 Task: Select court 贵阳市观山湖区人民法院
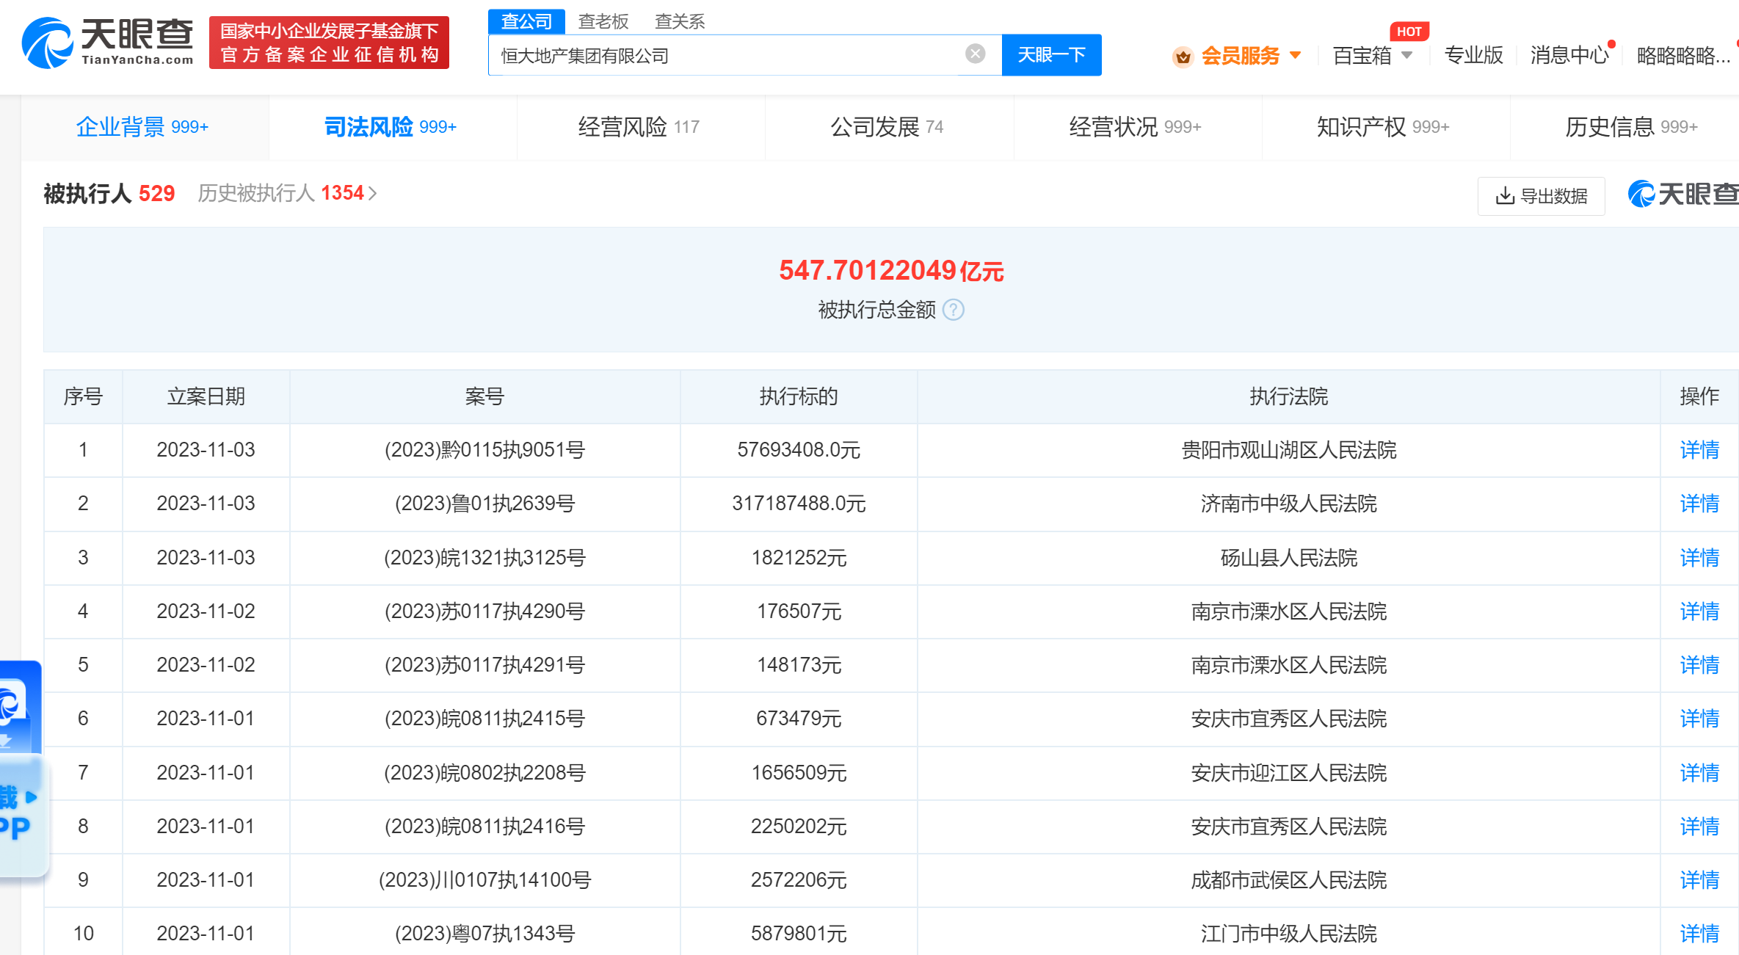1289,450
